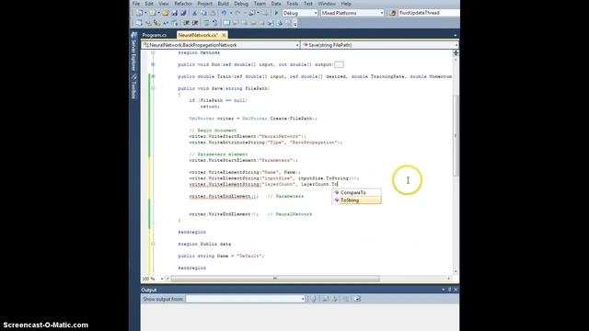Click the Cut scissors icon
This screenshot has width=589, height=331.
[x=194, y=13]
